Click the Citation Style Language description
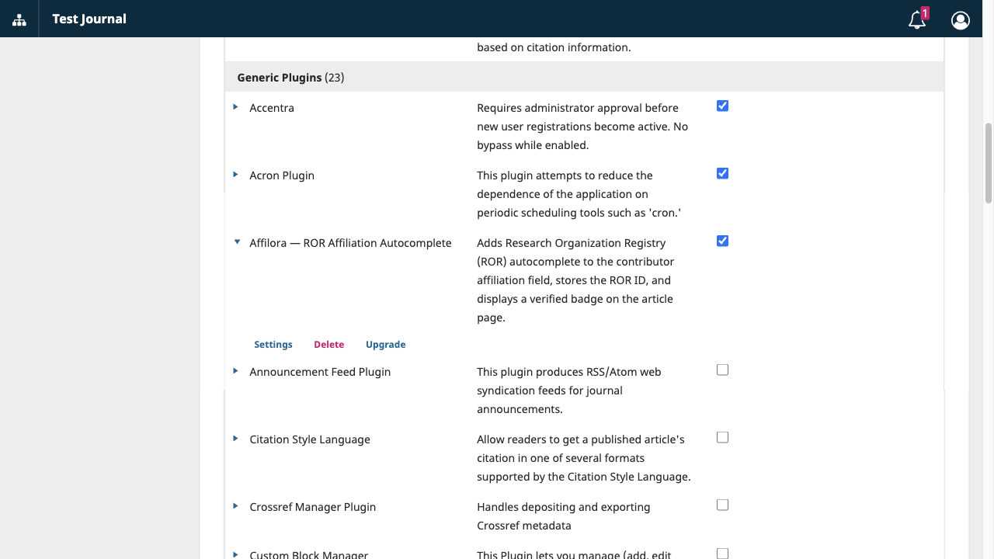The width and height of the screenshot is (994, 559). [x=584, y=458]
